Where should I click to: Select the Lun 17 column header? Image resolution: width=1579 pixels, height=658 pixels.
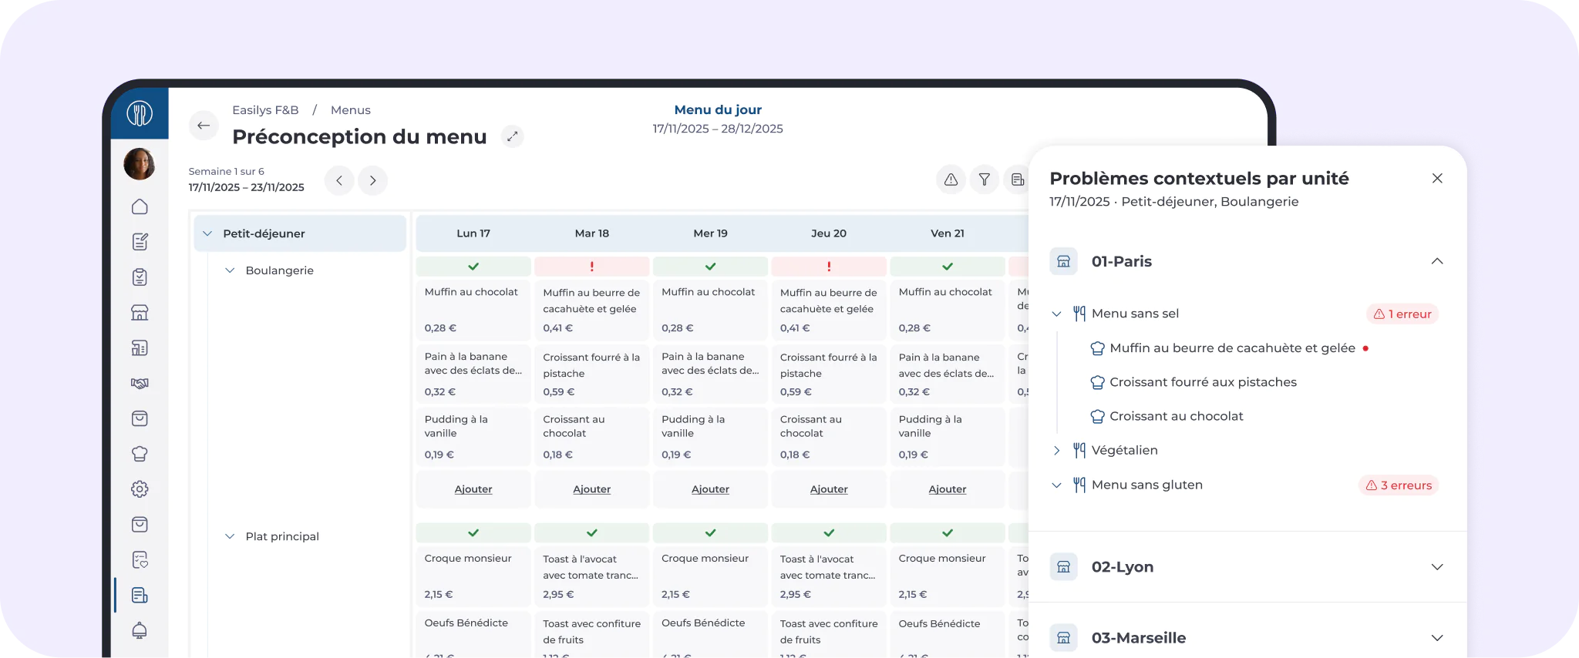[x=473, y=233]
